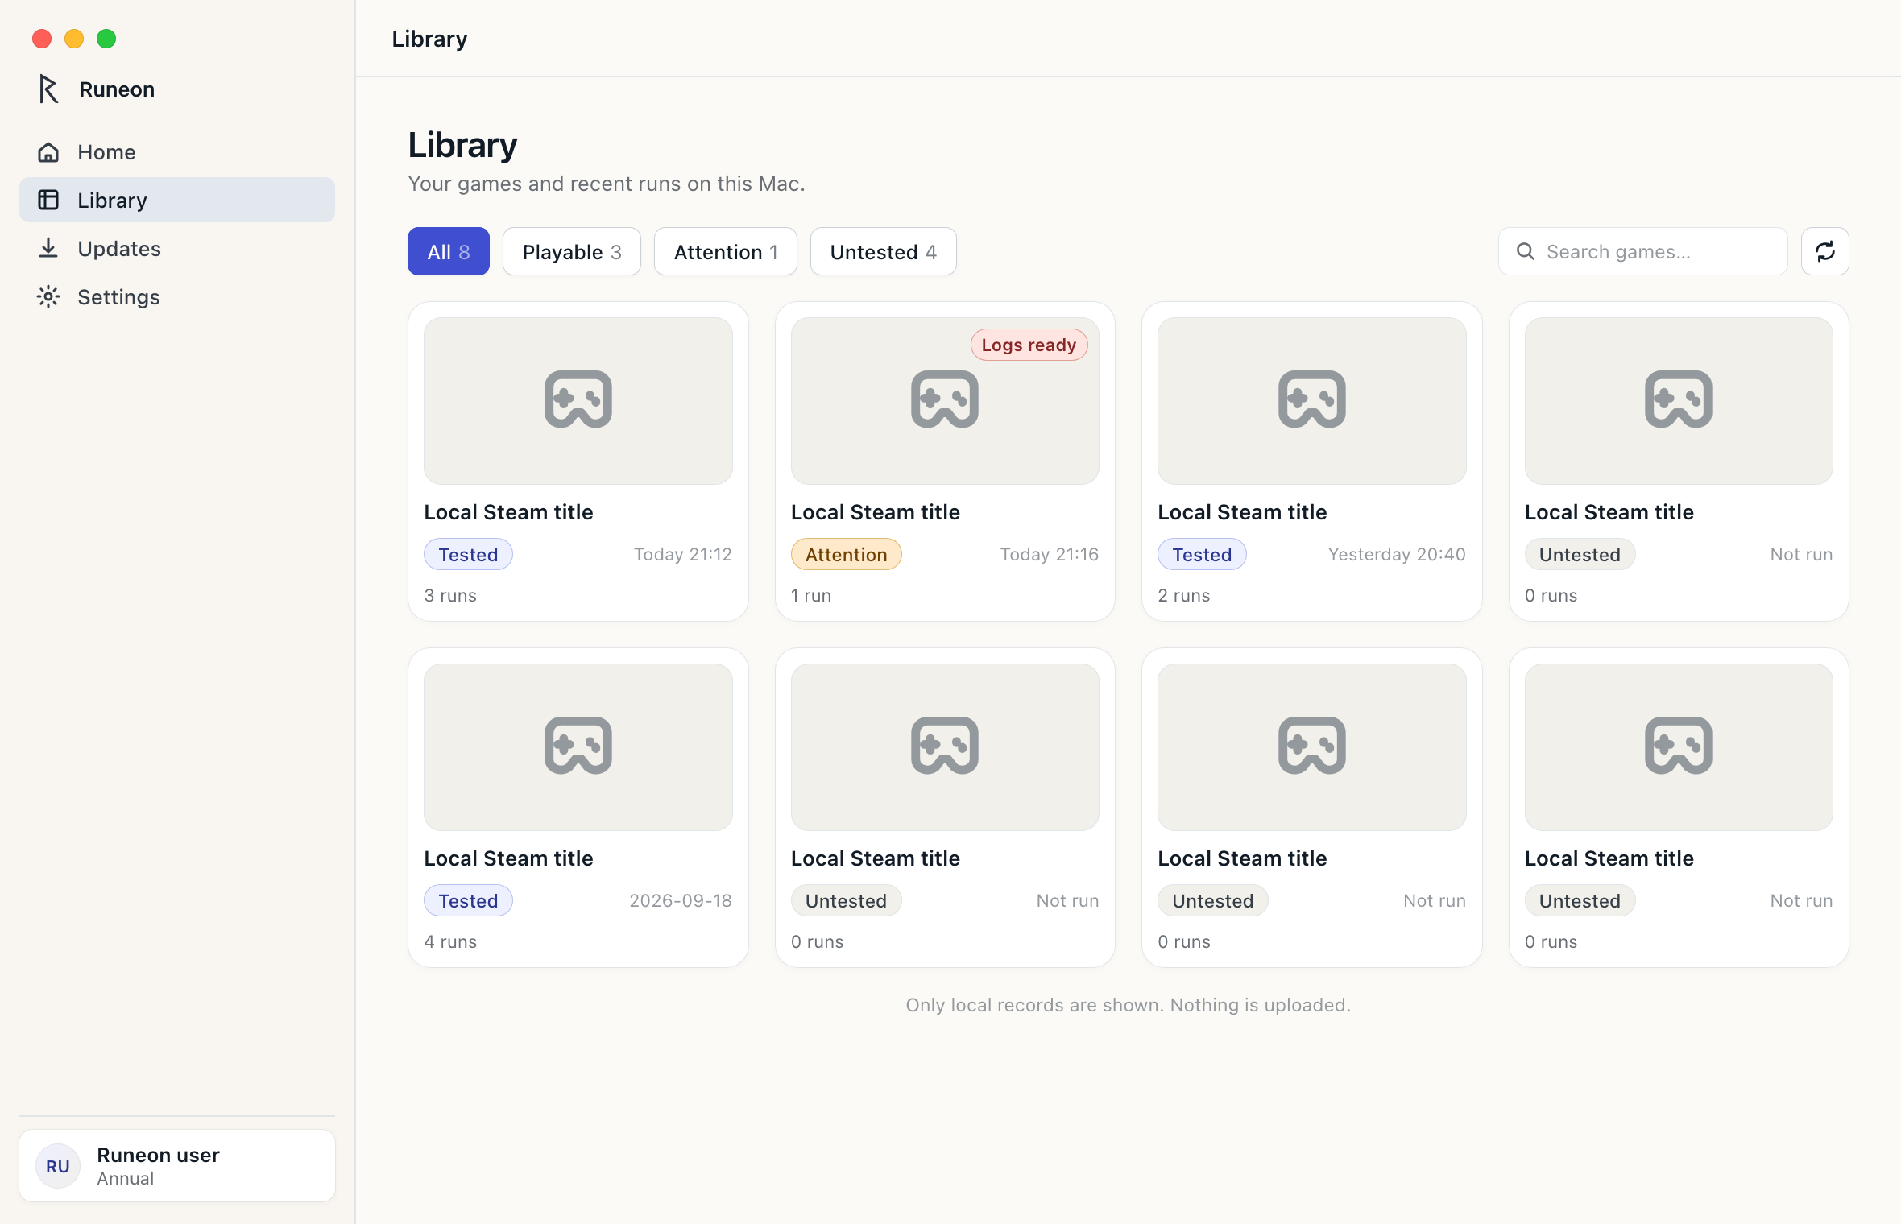
Task: Click 'Yesterday 20:40' timestamp
Action: pyautogui.click(x=1397, y=554)
